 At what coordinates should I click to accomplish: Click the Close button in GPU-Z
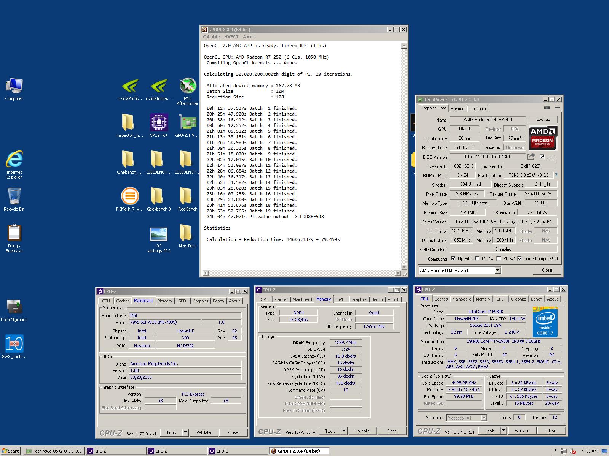(x=547, y=270)
